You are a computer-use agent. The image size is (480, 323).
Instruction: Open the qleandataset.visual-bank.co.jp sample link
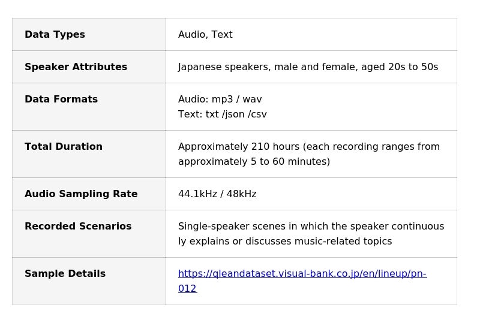point(302,274)
